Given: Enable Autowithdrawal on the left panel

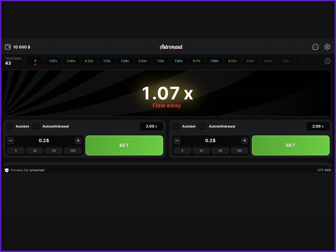Looking at the screenshot, I should [x=35, y=126].
